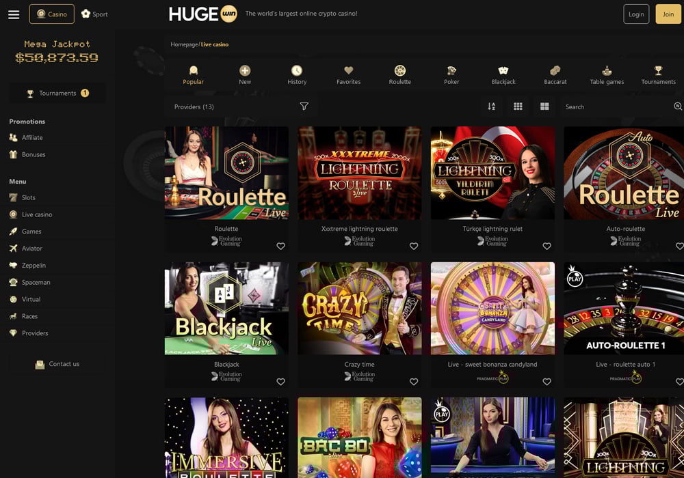This screenshot has height=478, width=684.
Task: Select the Poker category tab
Action: pyautogui.click(x=451, y=75)
